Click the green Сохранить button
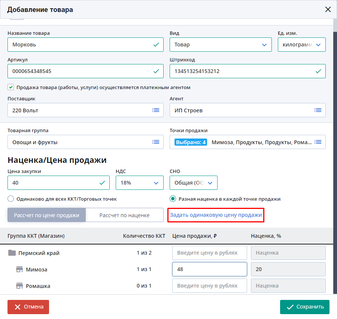 pos(305,307)
